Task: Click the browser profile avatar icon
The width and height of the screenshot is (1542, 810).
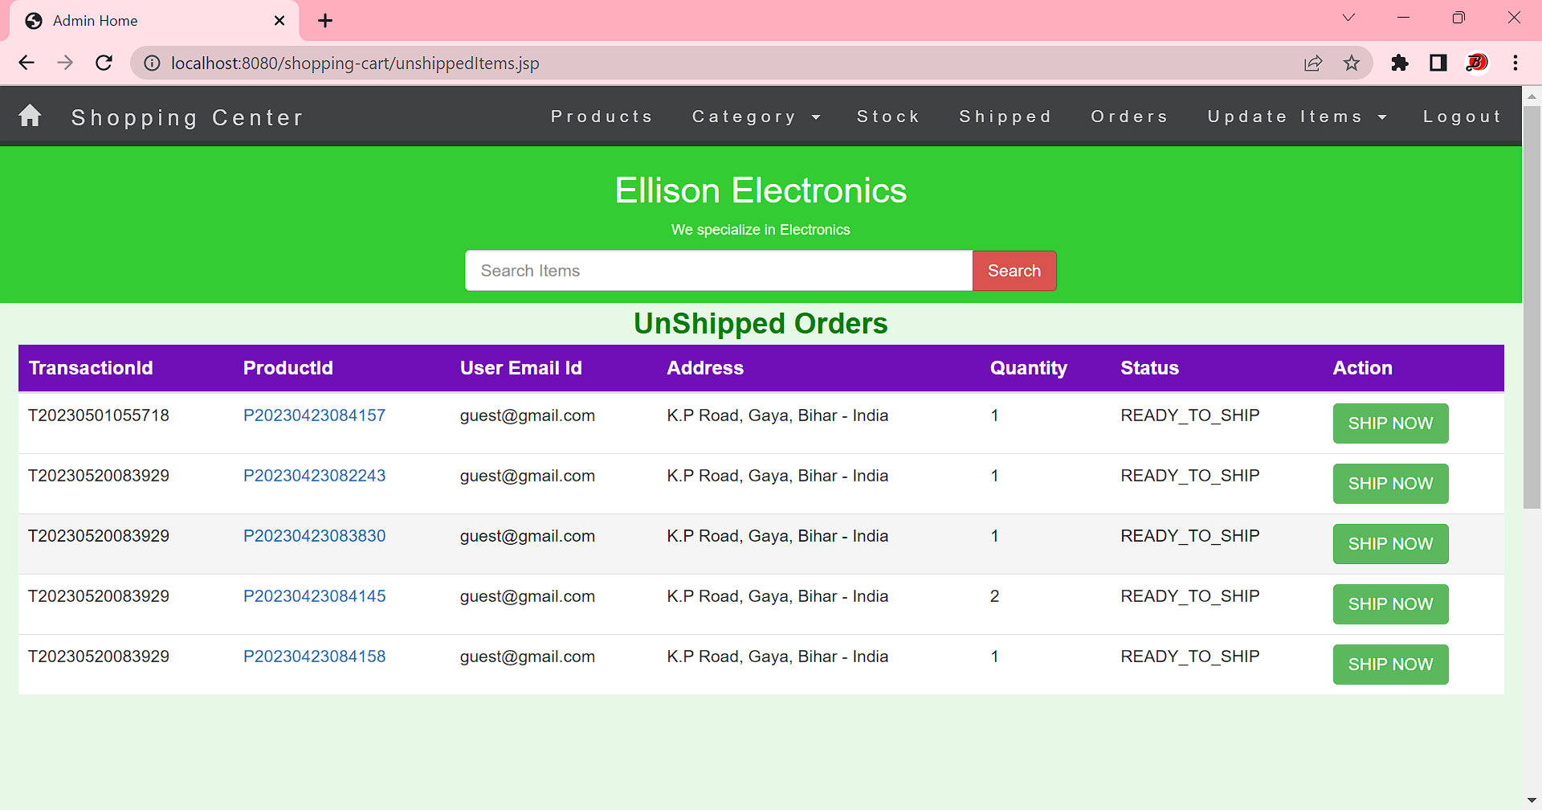Action: click(x=1477, y=63)
